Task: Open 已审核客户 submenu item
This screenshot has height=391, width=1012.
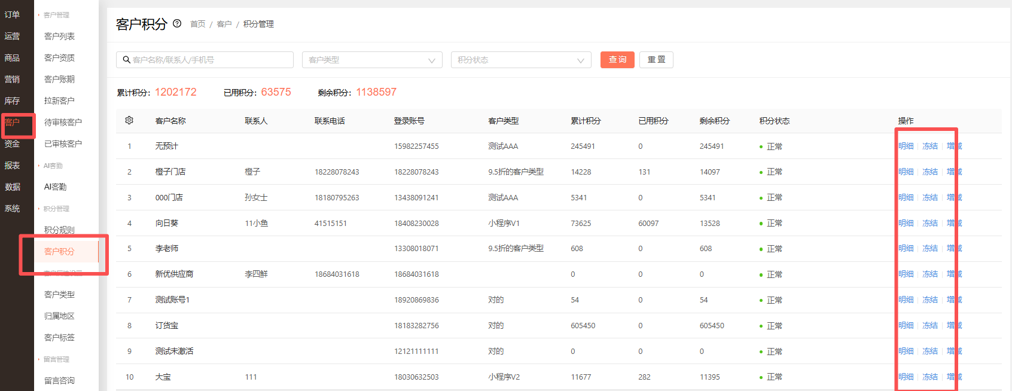Action: (63, 143)
